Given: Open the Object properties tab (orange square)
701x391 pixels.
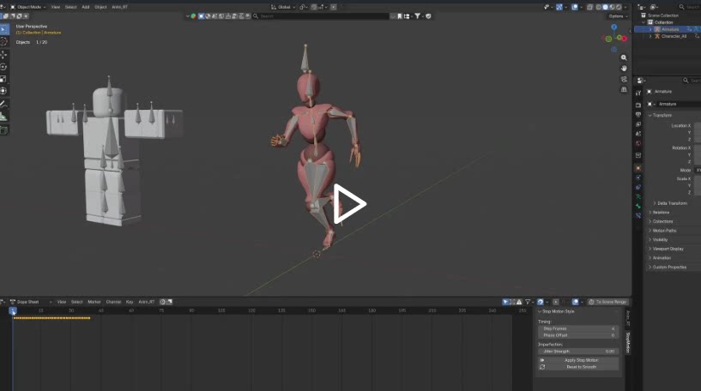Looking at the screenshot, I should 638,168.
